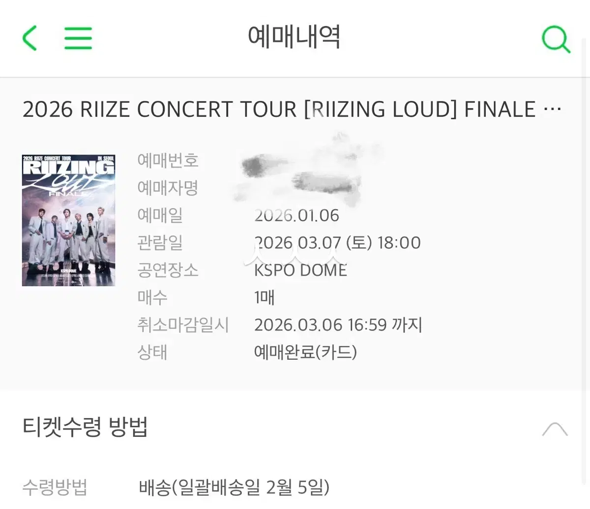The height and width of the screenshot is (509, 590).
Task: Click the booking date 2026.01.06
Action: click(297, 215)
